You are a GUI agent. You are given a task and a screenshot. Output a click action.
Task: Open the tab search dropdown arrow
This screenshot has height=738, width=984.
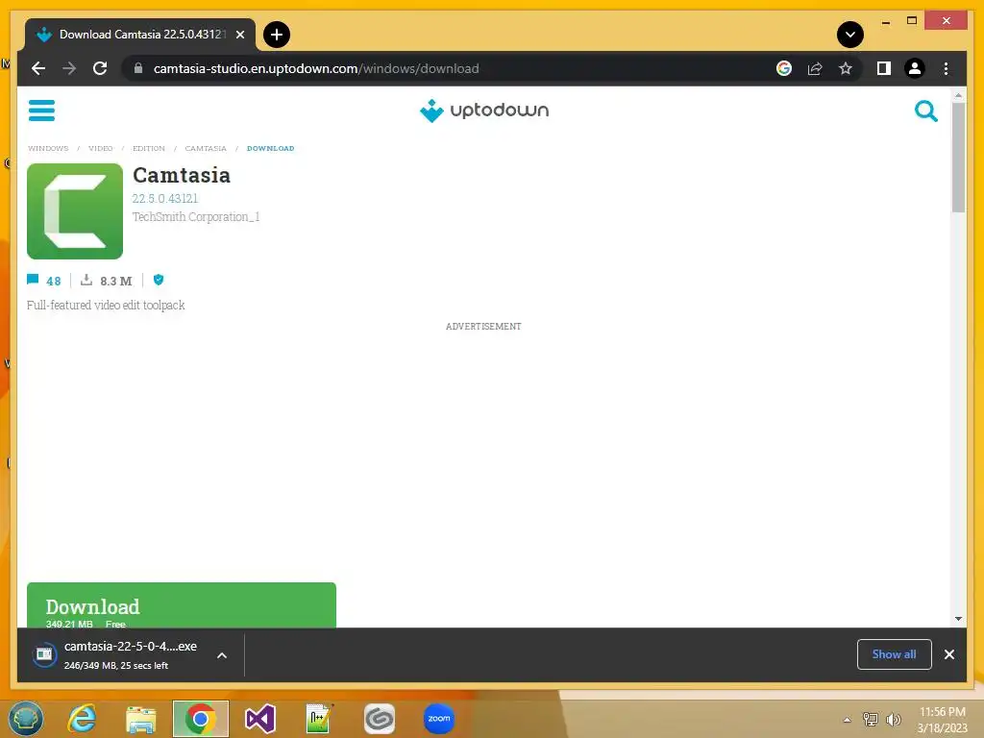(850, 35)
